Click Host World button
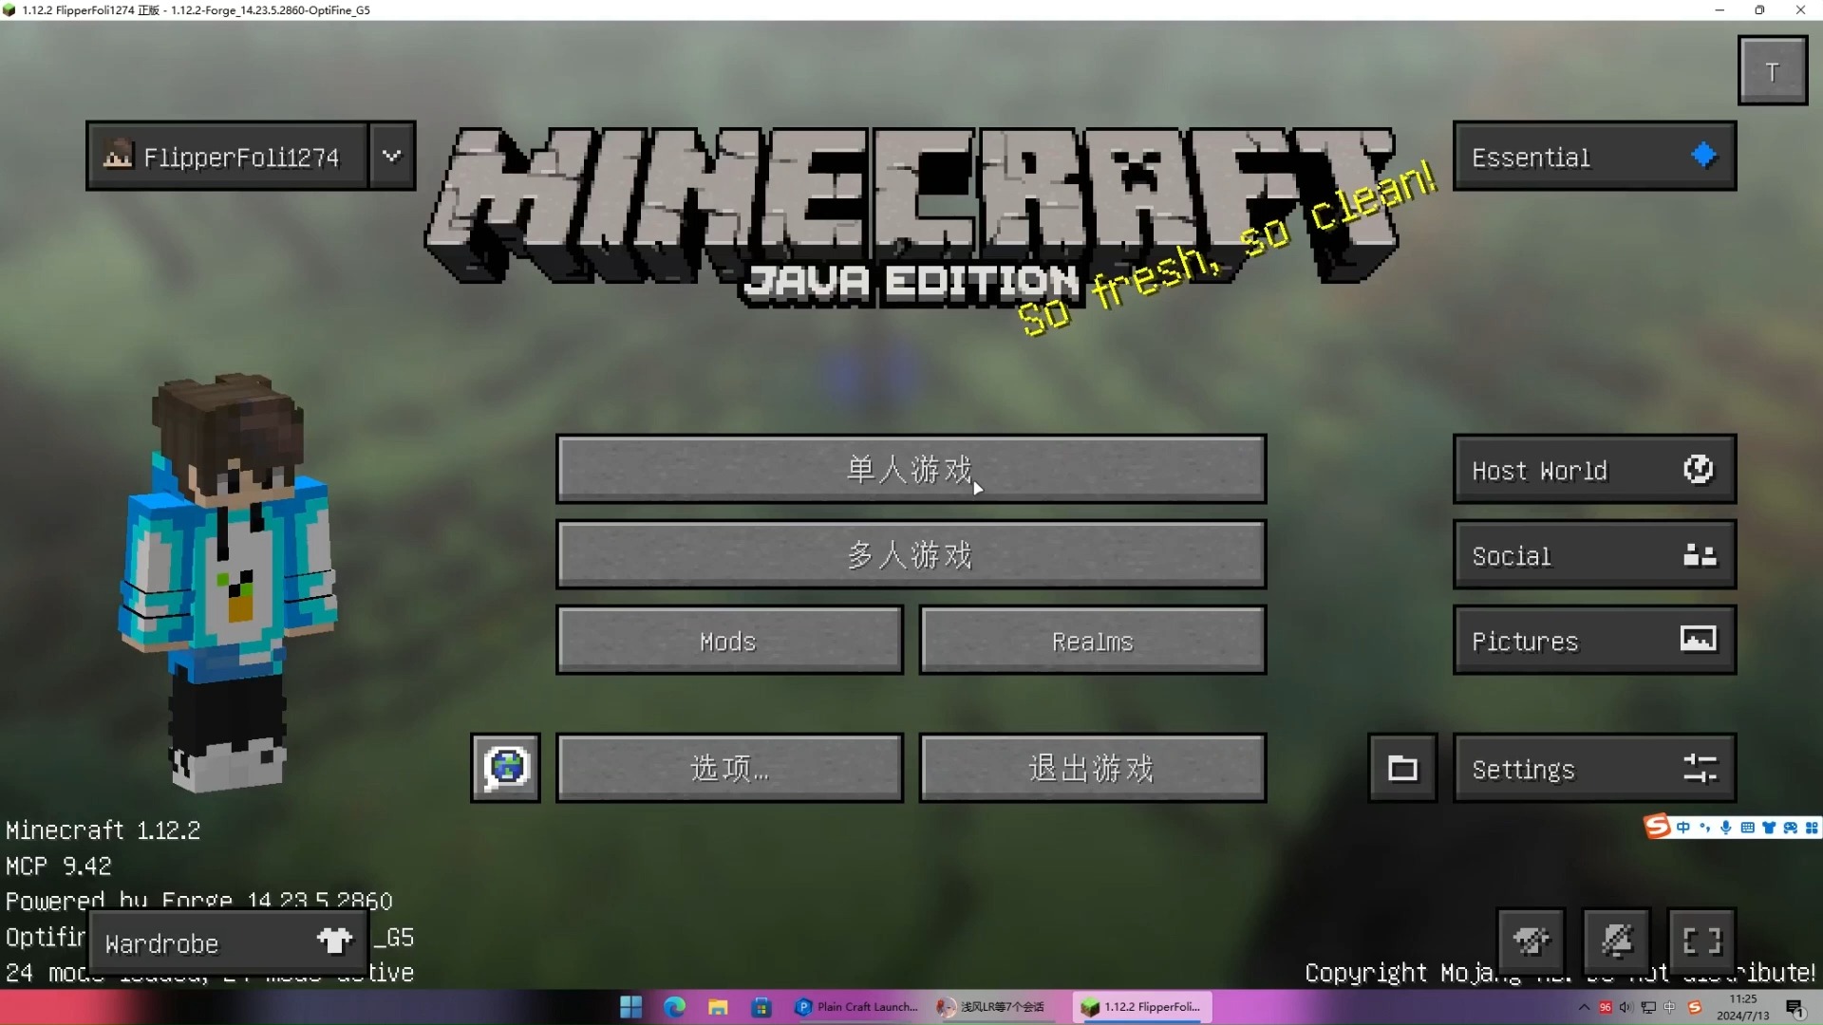The height and width of the screenshot is (1025, 1823). [x=1594, y=469]
